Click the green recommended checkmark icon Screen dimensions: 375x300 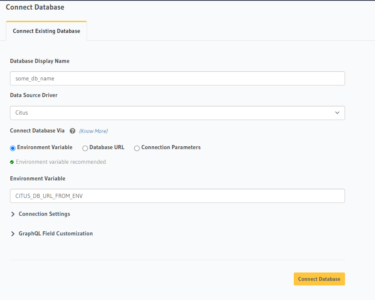tap(12, 162)
